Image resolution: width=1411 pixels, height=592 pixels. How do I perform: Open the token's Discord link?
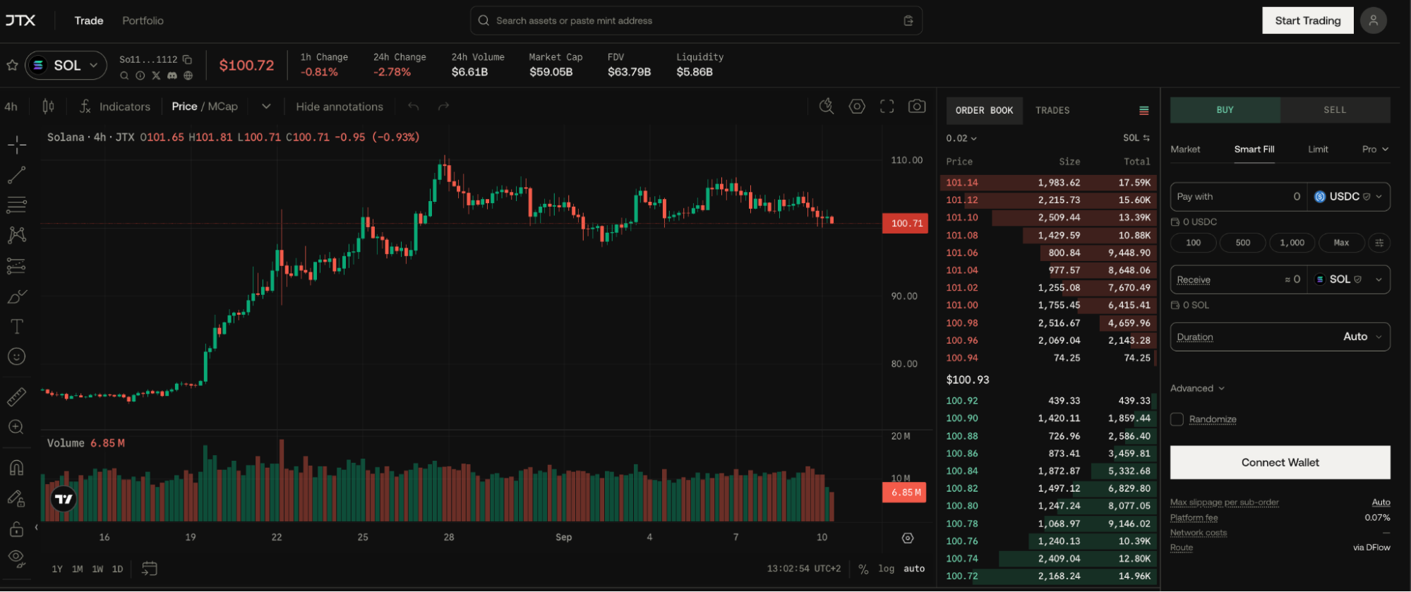[172, 75]
